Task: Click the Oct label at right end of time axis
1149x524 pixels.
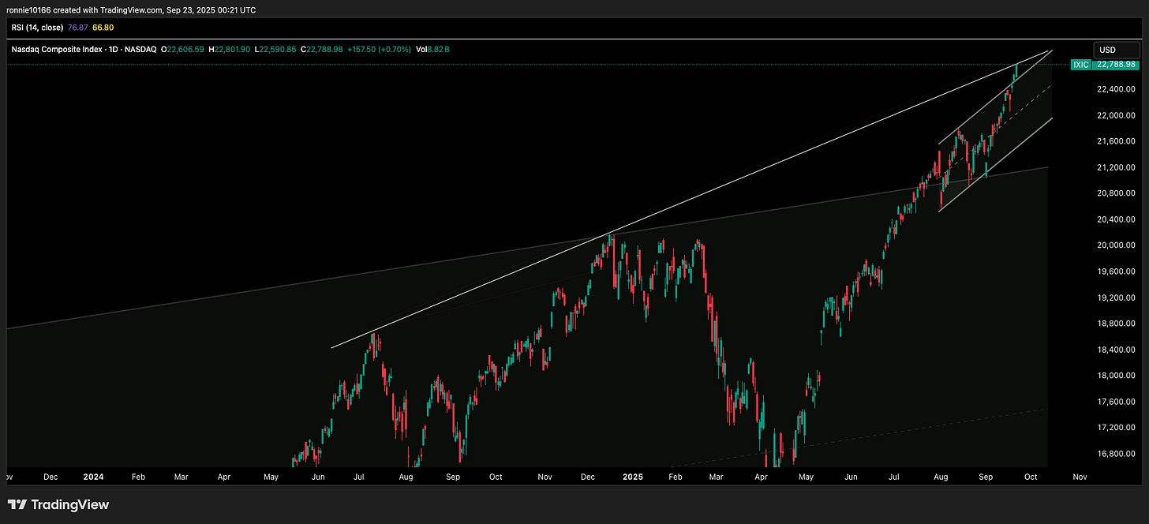Action: click(1031, 477)
